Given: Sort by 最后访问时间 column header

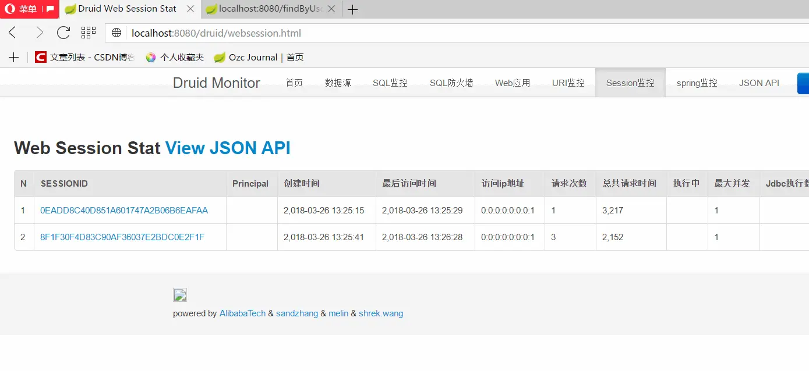Looking at the screenshot, I should [x=425, y=183].
